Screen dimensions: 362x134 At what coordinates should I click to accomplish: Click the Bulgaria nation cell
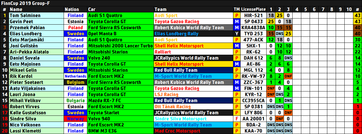75,100
